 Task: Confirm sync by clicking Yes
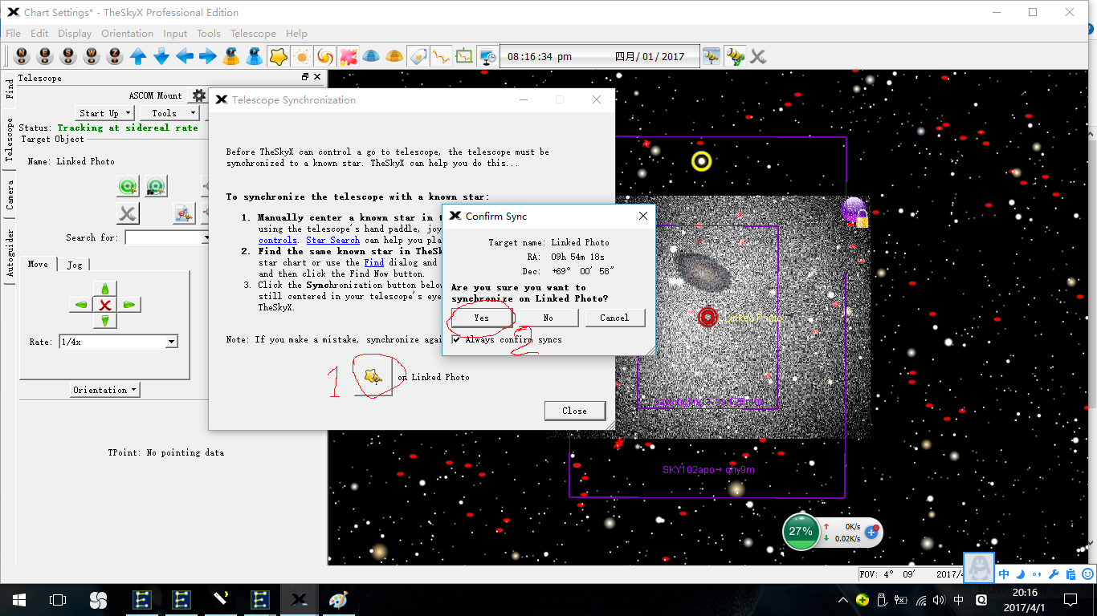(x=481, y=318)
